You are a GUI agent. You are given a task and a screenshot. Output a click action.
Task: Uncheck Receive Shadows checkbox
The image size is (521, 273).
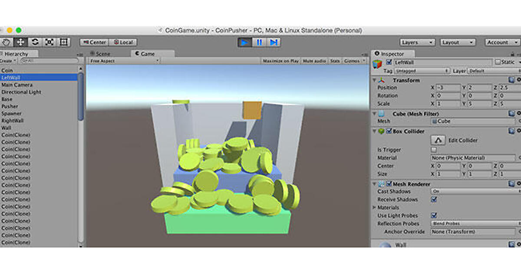[434, 199]
